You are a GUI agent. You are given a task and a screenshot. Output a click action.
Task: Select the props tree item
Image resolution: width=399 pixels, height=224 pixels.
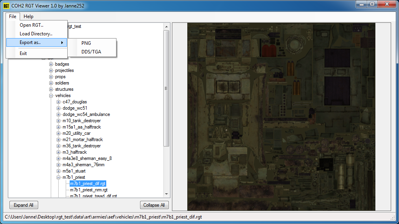(x=60, y=77)
